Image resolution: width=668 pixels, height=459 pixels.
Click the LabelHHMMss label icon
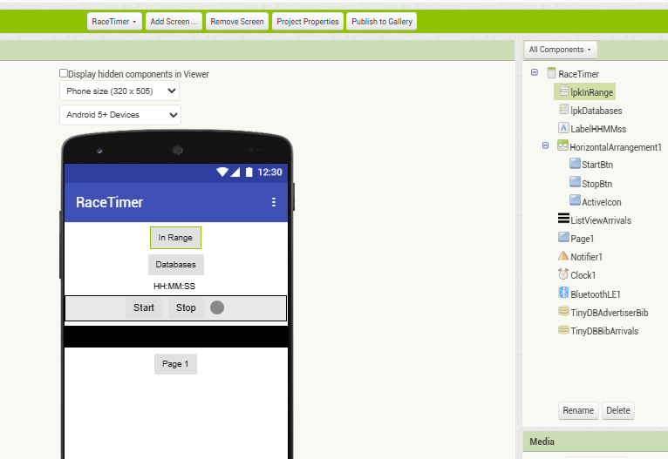click(563, 128)
